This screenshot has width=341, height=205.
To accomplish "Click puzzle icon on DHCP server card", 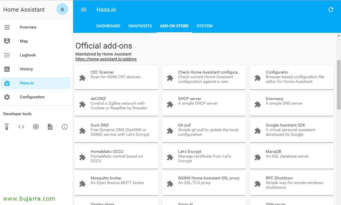I will (170, 104).
